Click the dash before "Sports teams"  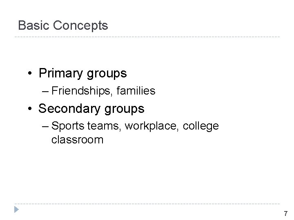pyautogui.click(x=45, y=126)
